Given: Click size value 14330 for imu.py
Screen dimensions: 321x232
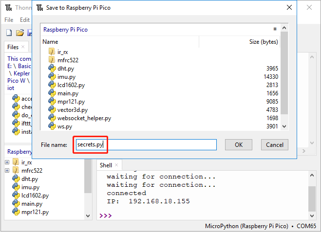Looking at the screenshot, I should point(271,77).
